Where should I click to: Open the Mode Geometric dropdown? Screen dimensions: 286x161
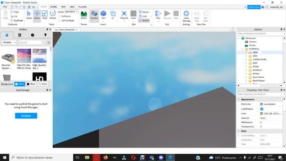click(71, 12)
